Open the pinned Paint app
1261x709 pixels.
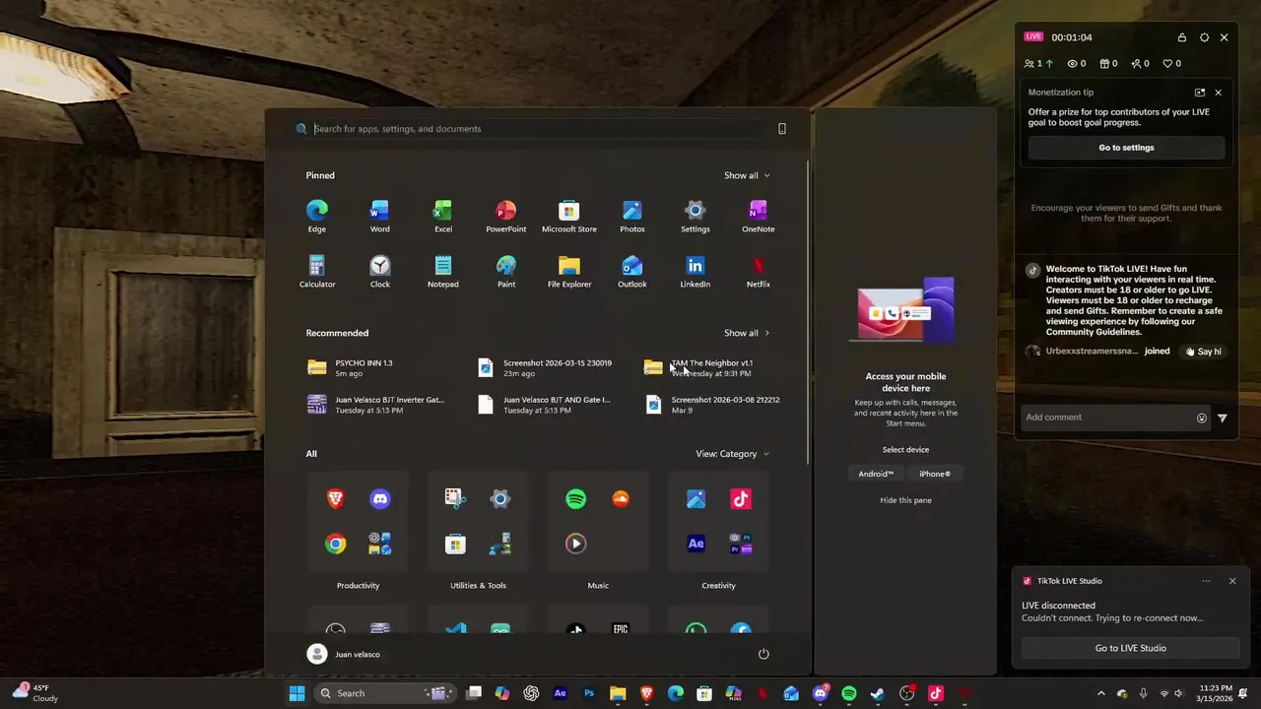[x=505, y=271]
